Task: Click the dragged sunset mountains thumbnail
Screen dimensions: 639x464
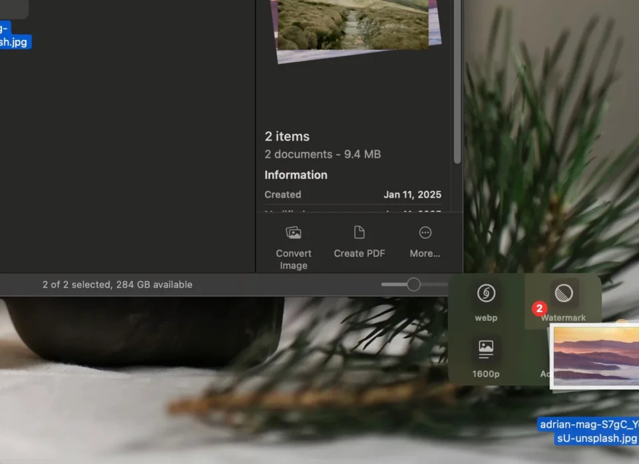Action: pos(594,356)
